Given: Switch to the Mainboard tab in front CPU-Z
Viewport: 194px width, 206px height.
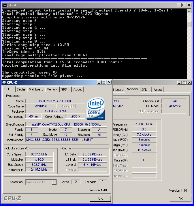Looking at the screenshot, I should pyautogui.click(x=36, y=89).
